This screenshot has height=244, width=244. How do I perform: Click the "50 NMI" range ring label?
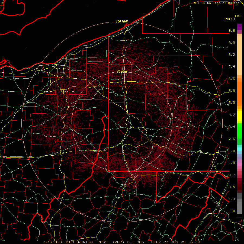(122, 72)
